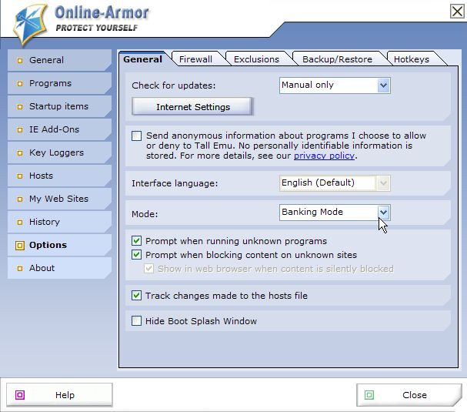Click the square bullet icon beside General
This screenshot has height=412, width=467.
pyautogui.click(x=20, y=61)
